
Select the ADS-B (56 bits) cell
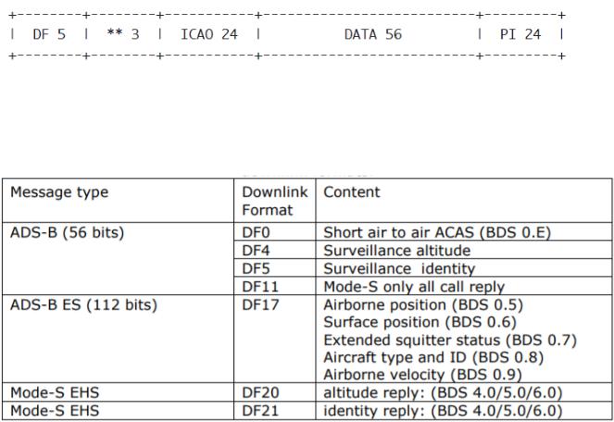click(x=119, y=259)
